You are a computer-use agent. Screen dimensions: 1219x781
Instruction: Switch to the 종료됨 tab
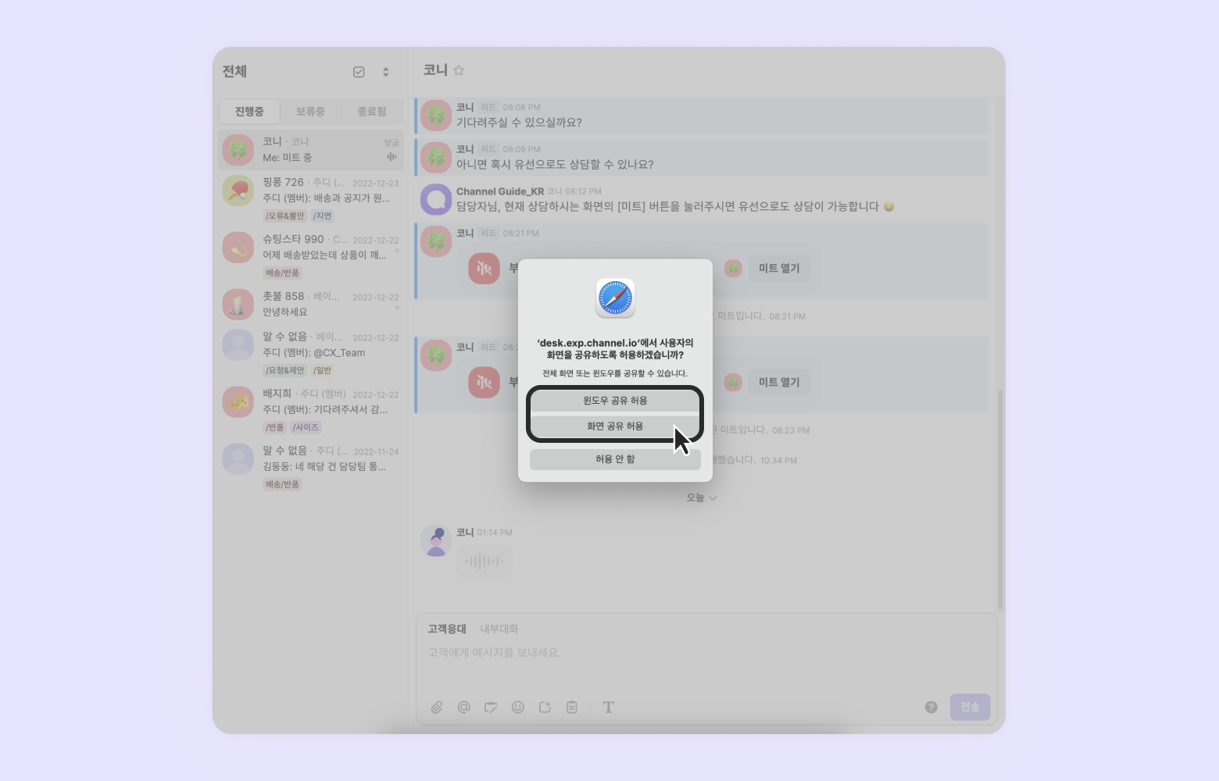372,112
